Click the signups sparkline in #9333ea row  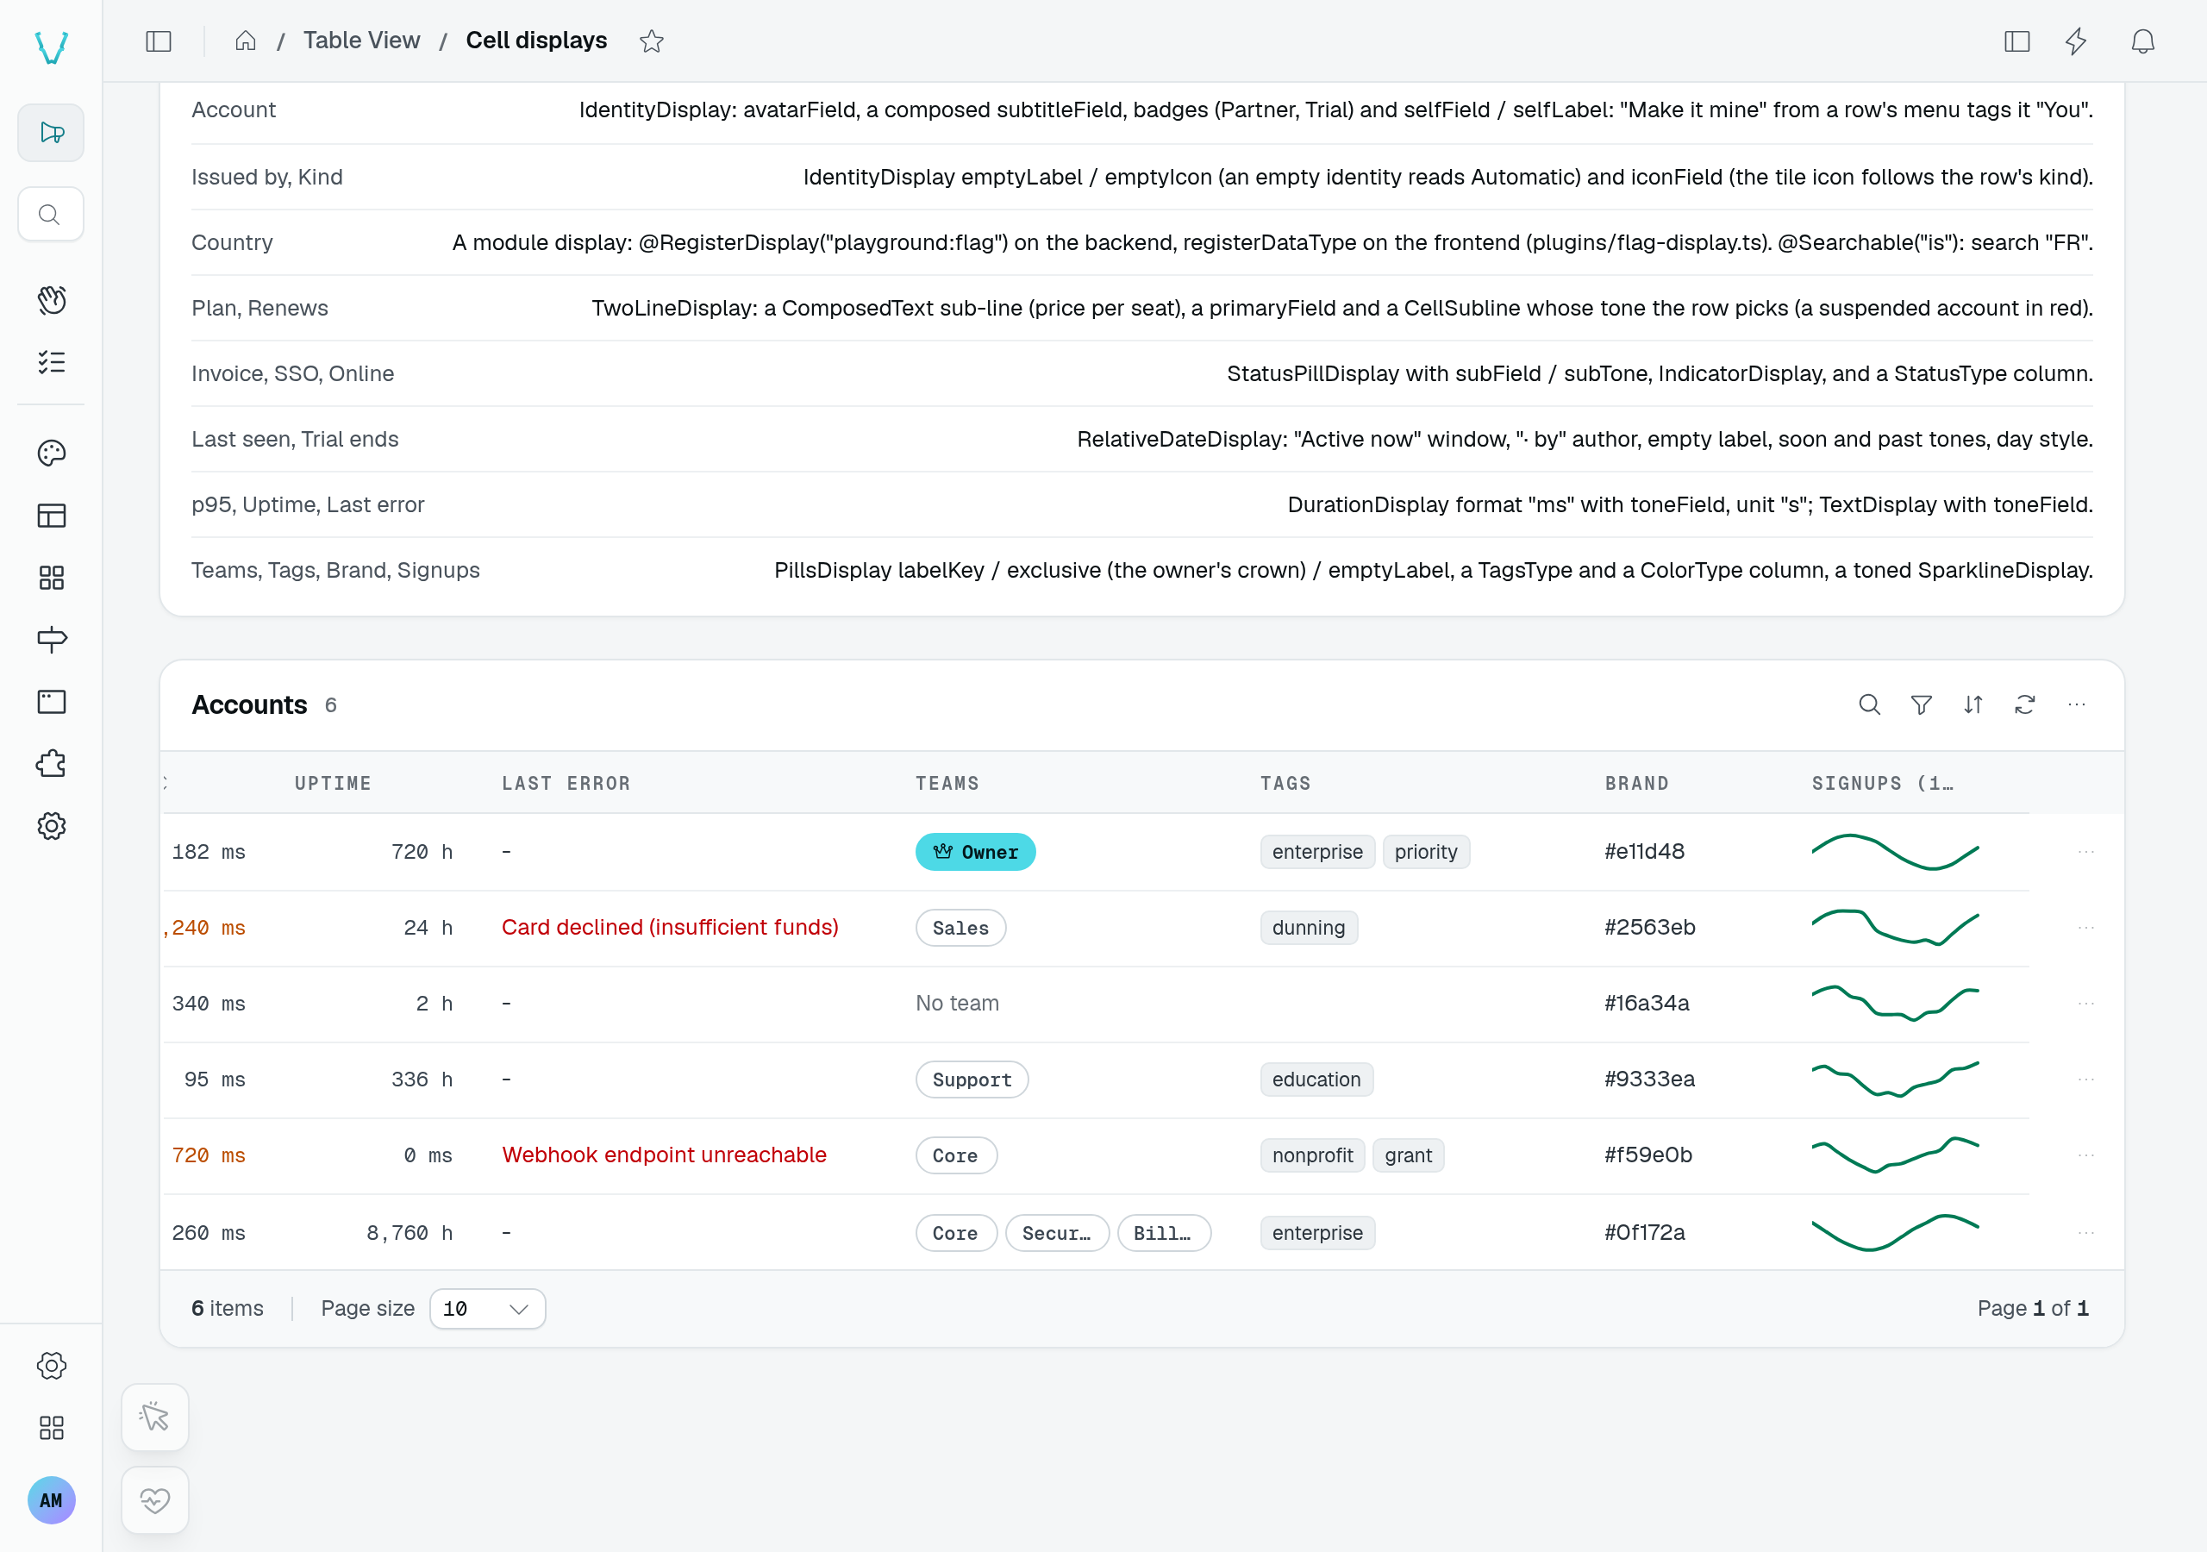1895,1080
